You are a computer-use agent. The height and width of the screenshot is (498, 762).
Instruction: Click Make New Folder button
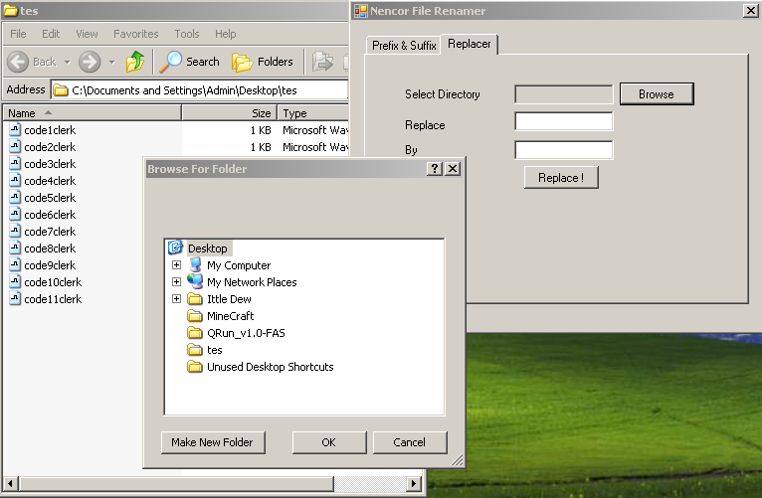(213, 442)
